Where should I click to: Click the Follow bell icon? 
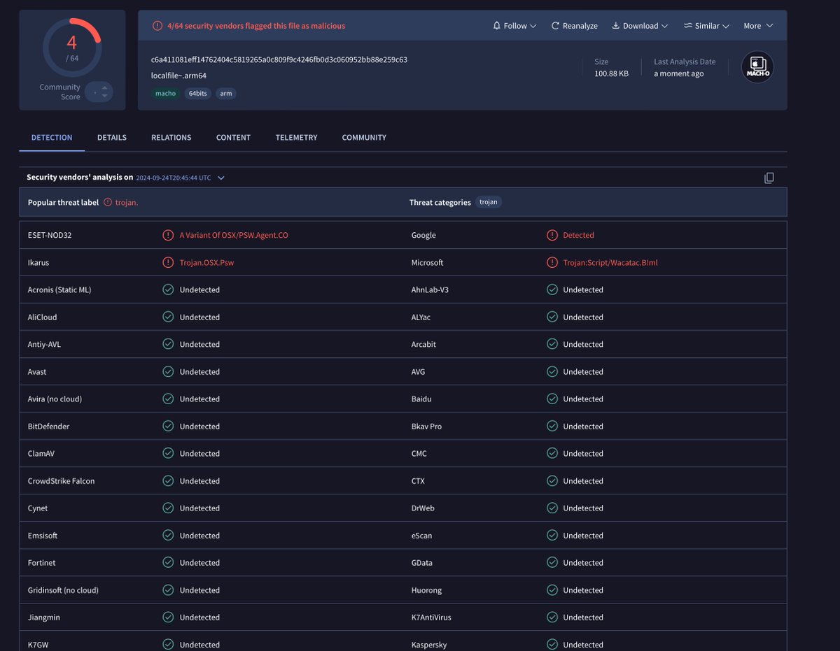tap(497, 26)
